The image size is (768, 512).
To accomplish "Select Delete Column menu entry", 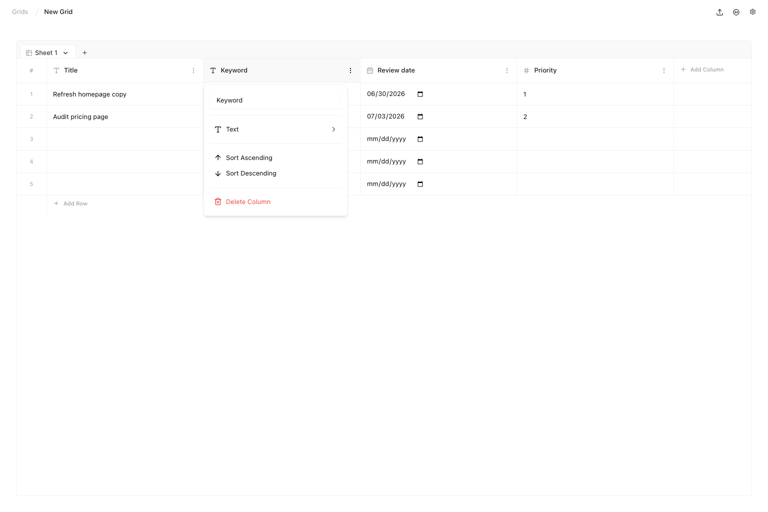I will pos(275,201).
